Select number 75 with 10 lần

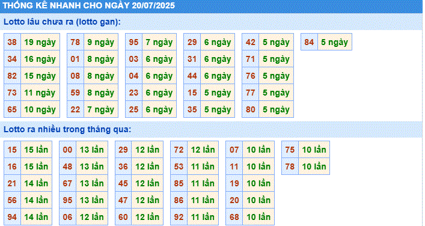pos(290,150)
